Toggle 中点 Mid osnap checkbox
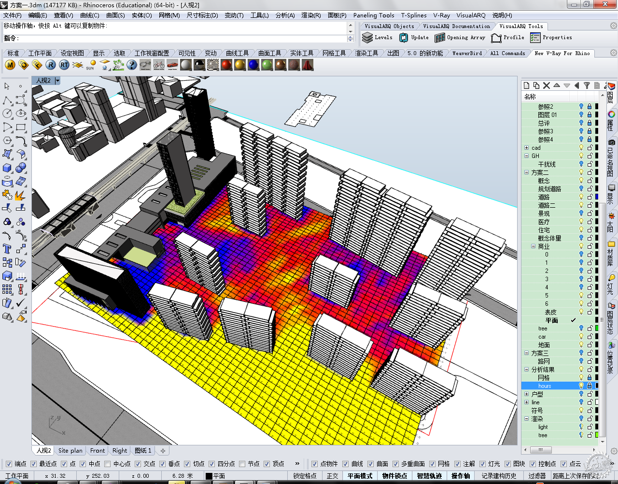 [83, 464]
